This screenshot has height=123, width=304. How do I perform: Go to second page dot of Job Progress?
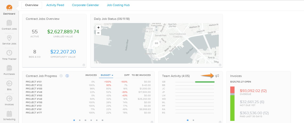pyautogui.click(x=80, y=120)
